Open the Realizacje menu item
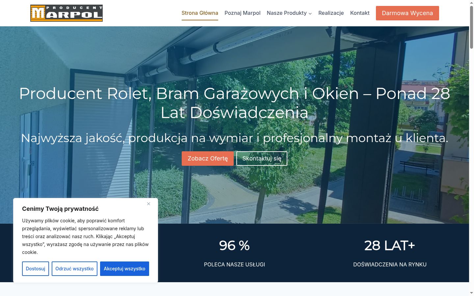The width and height of the screenshot is (474, 296). coord(331,13)
